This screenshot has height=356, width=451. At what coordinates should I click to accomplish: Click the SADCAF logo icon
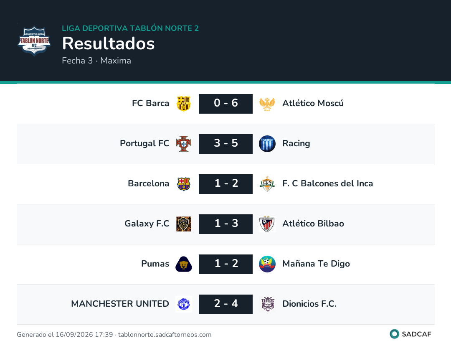point(394,334)
